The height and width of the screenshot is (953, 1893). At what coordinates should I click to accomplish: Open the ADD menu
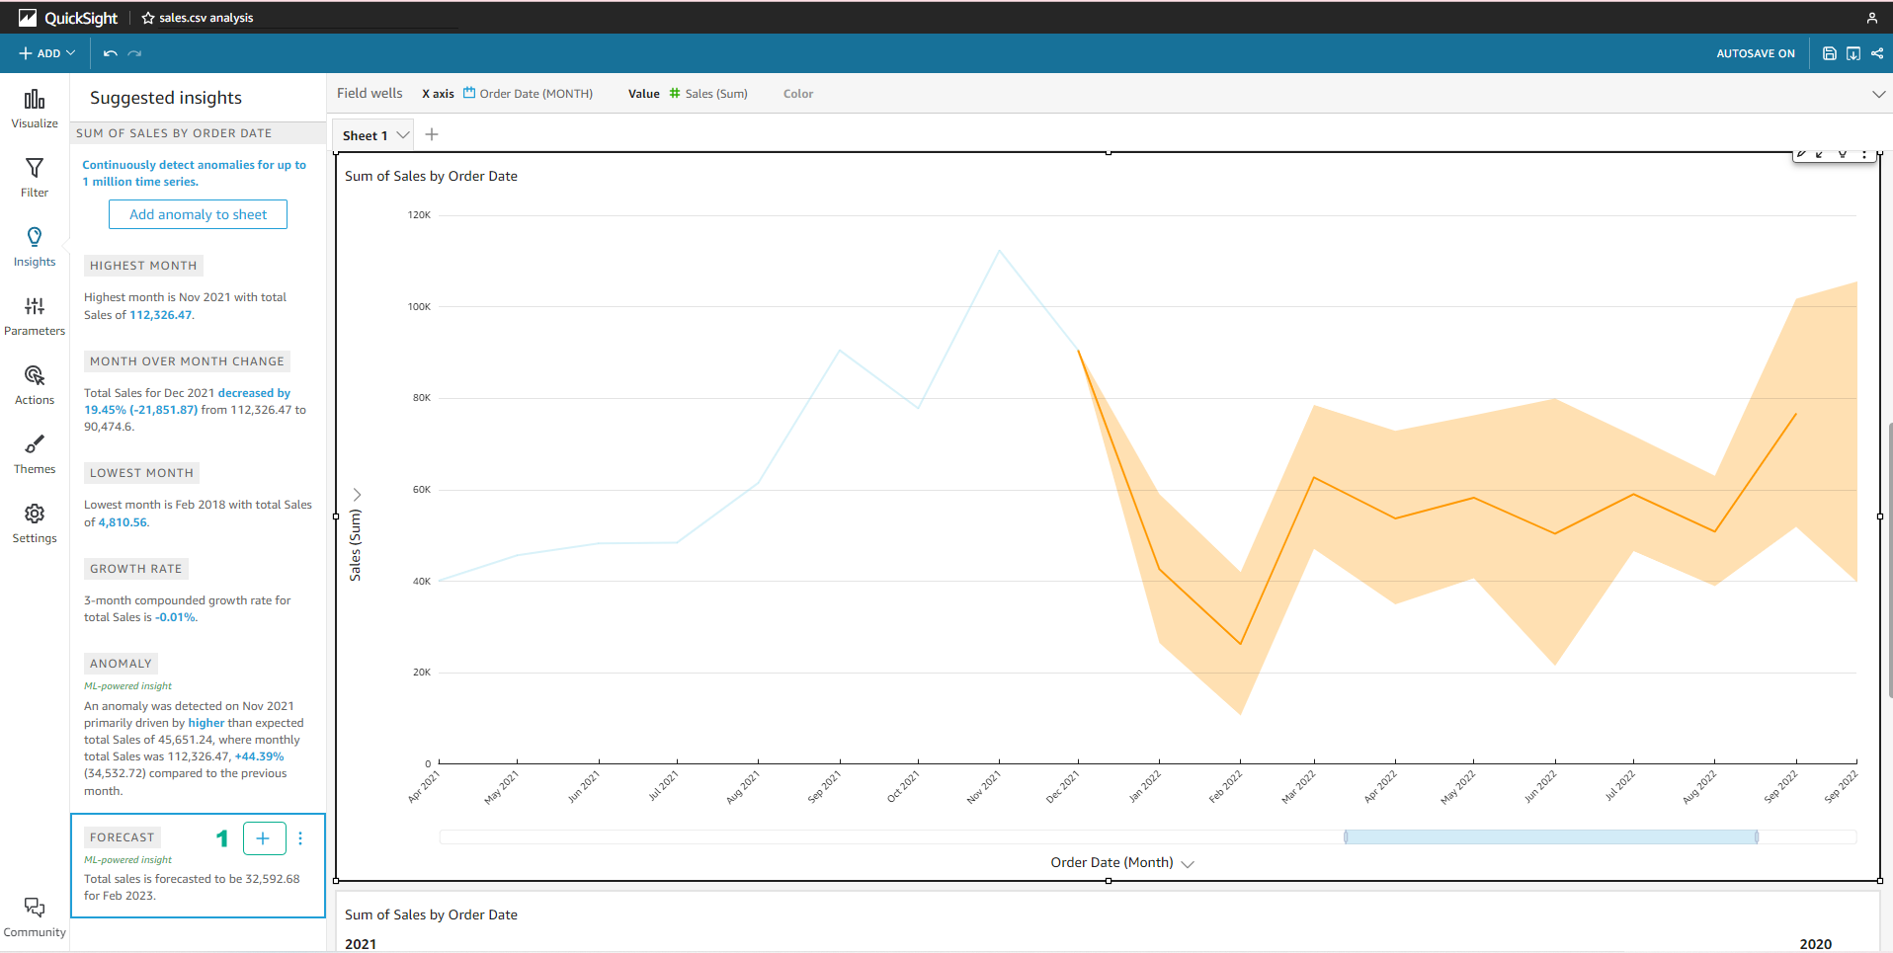coord(47,53)
